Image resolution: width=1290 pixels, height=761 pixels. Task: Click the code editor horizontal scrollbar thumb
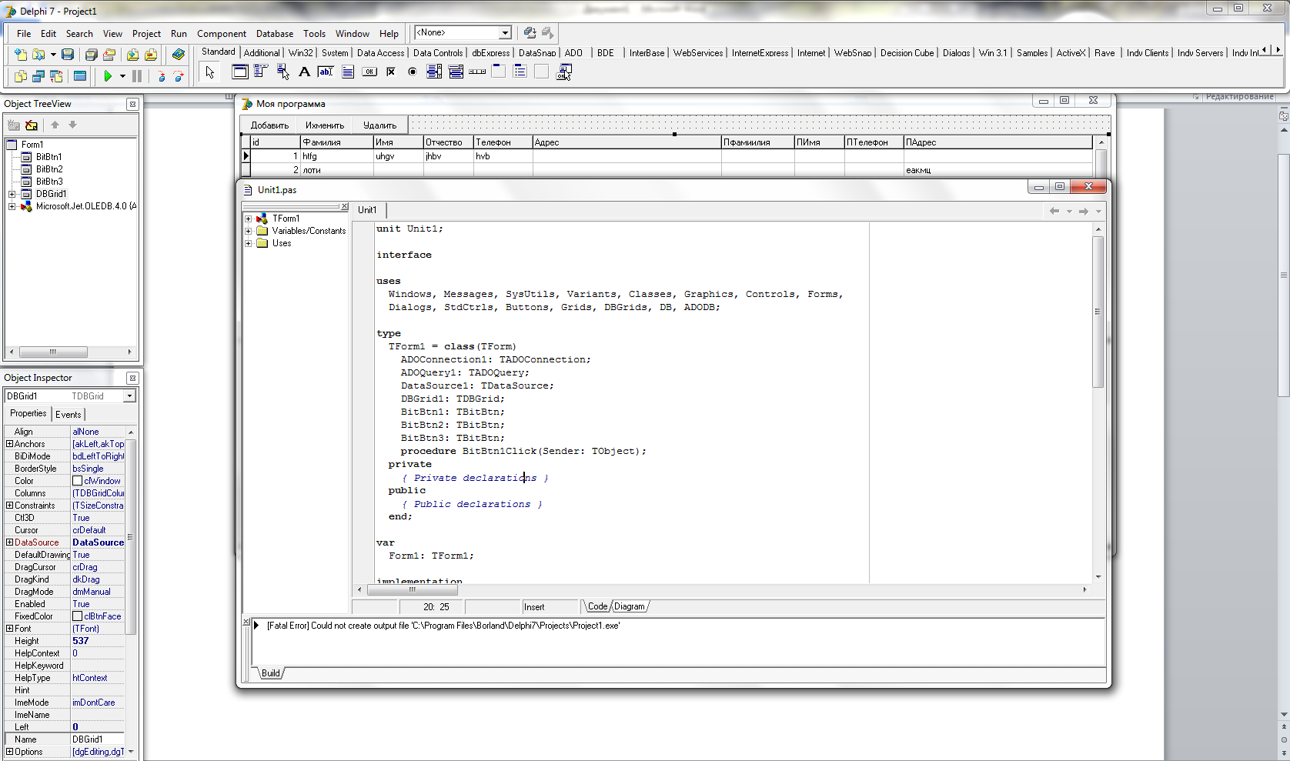(413, 589)
